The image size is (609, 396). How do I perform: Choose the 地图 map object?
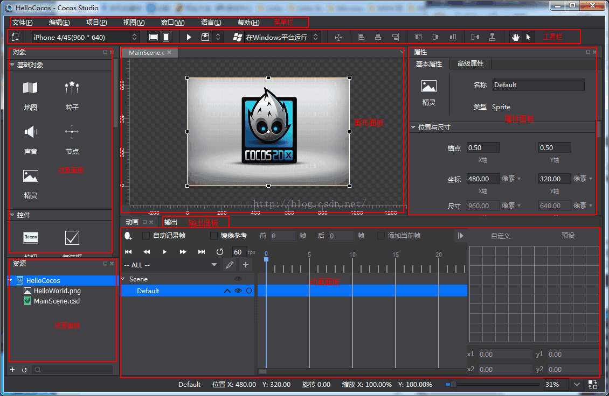pyautogui.click(x=30, y=96)
